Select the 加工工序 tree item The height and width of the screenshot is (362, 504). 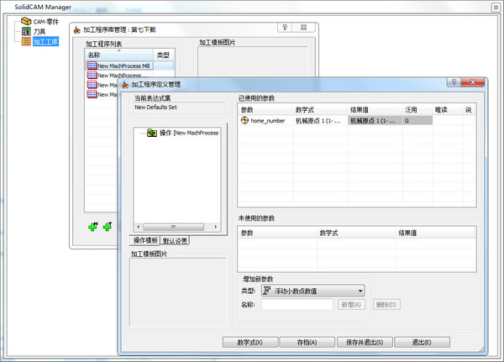pos(45,41)
